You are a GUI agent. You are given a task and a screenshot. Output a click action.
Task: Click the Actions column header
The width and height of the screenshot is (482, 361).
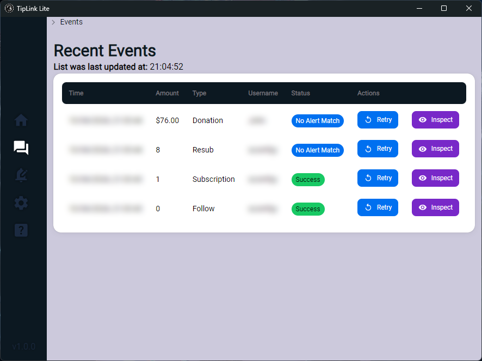click(x=368, y=93)
